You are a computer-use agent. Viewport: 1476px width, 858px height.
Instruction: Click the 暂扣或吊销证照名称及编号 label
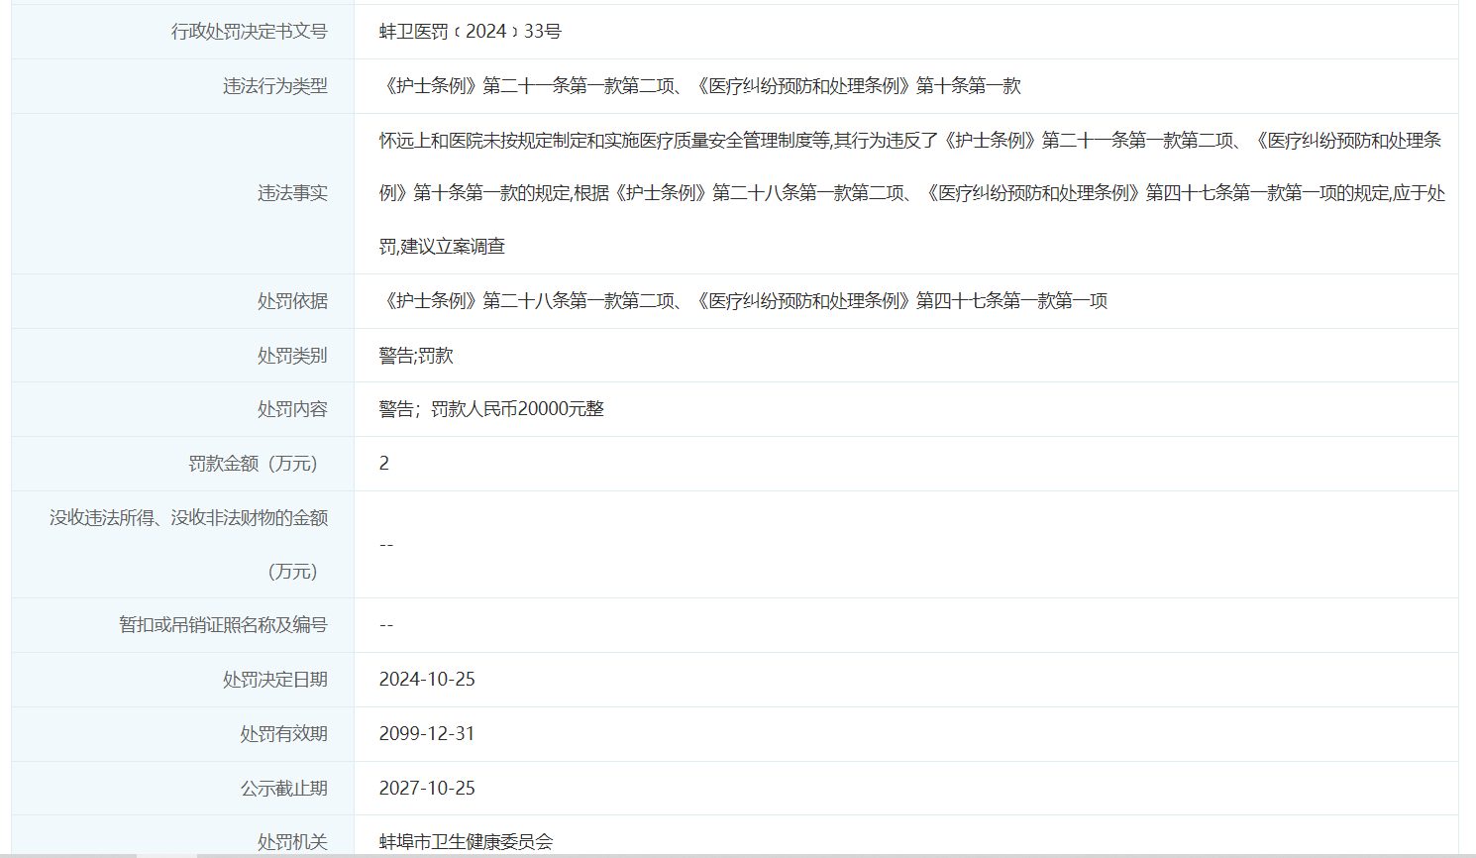click(223, 625)
